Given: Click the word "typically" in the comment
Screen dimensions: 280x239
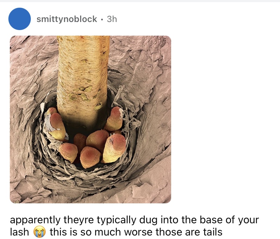Looking at the screenshot, I should 117,220.
